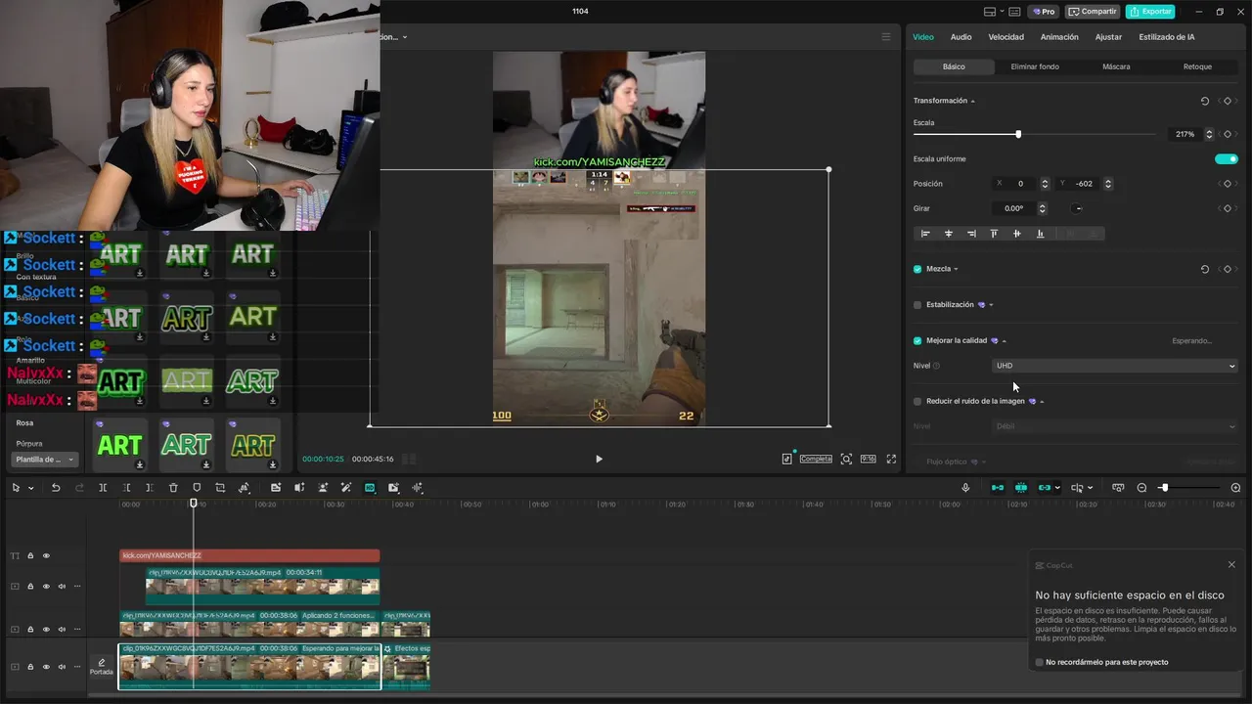The image size is (1252, 704).
Task: Click the Escala slider handle
Action: 1018,134
